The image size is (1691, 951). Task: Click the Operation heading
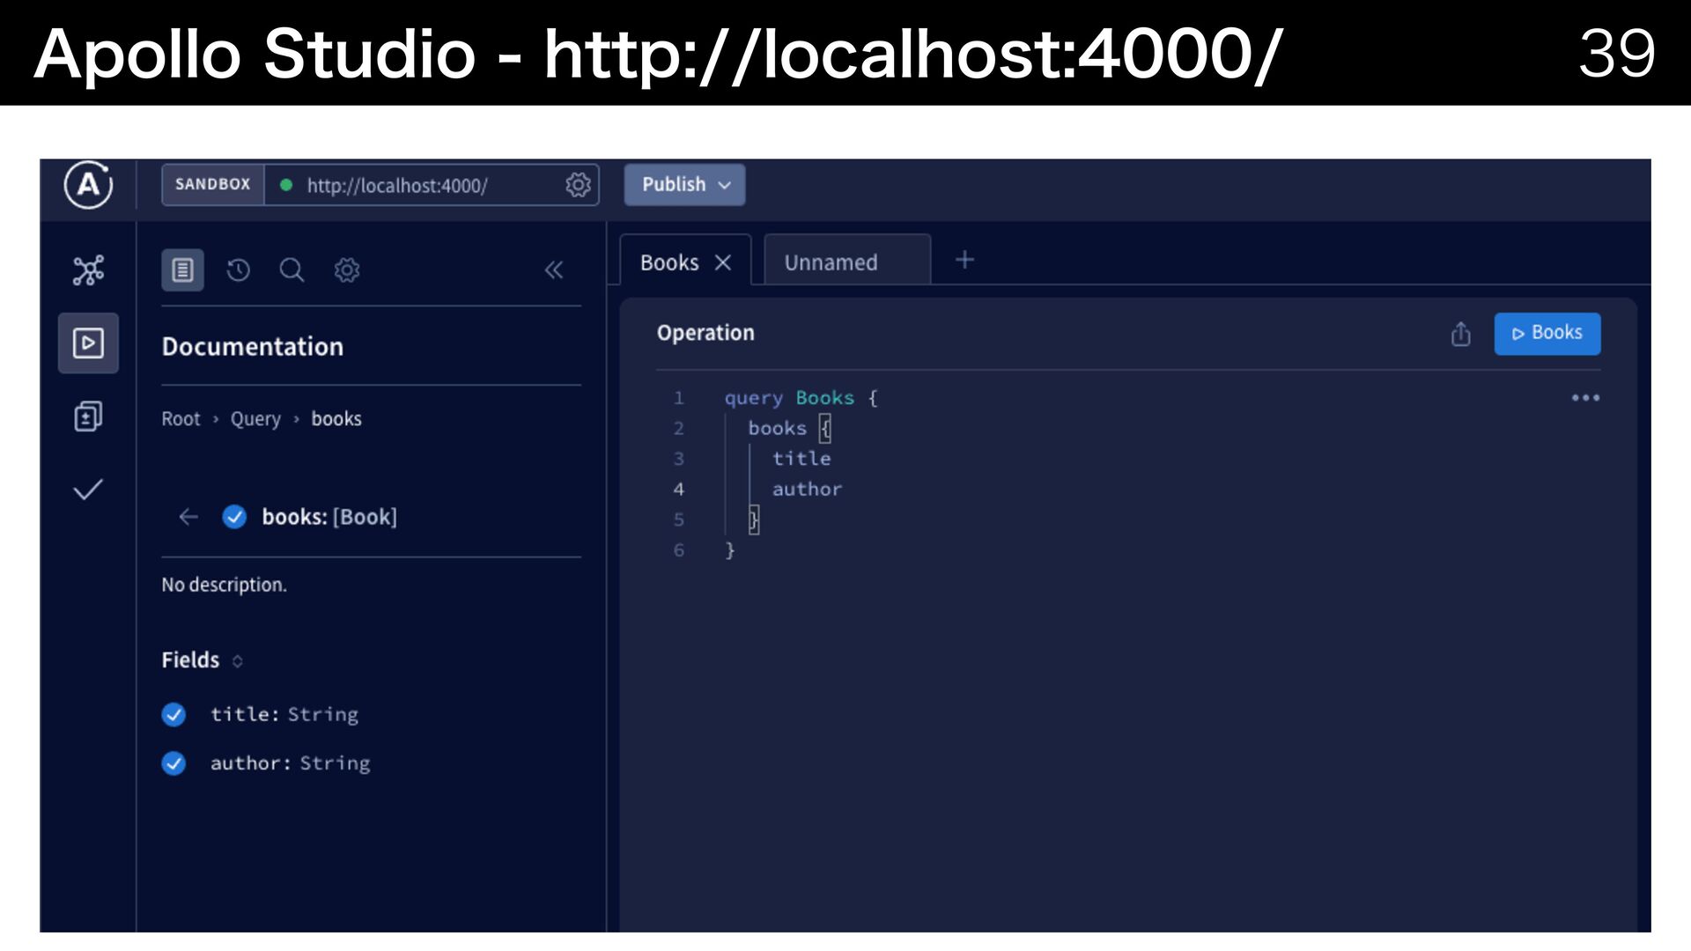point(705,333)
